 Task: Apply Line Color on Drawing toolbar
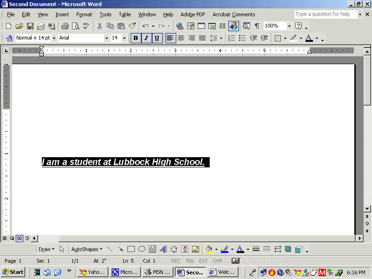click(x=225, y=249)
